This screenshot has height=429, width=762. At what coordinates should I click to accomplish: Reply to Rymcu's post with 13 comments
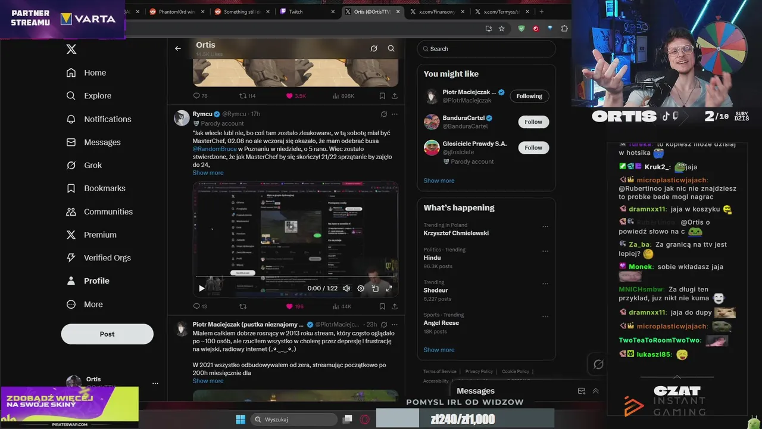tap(200, 306)
